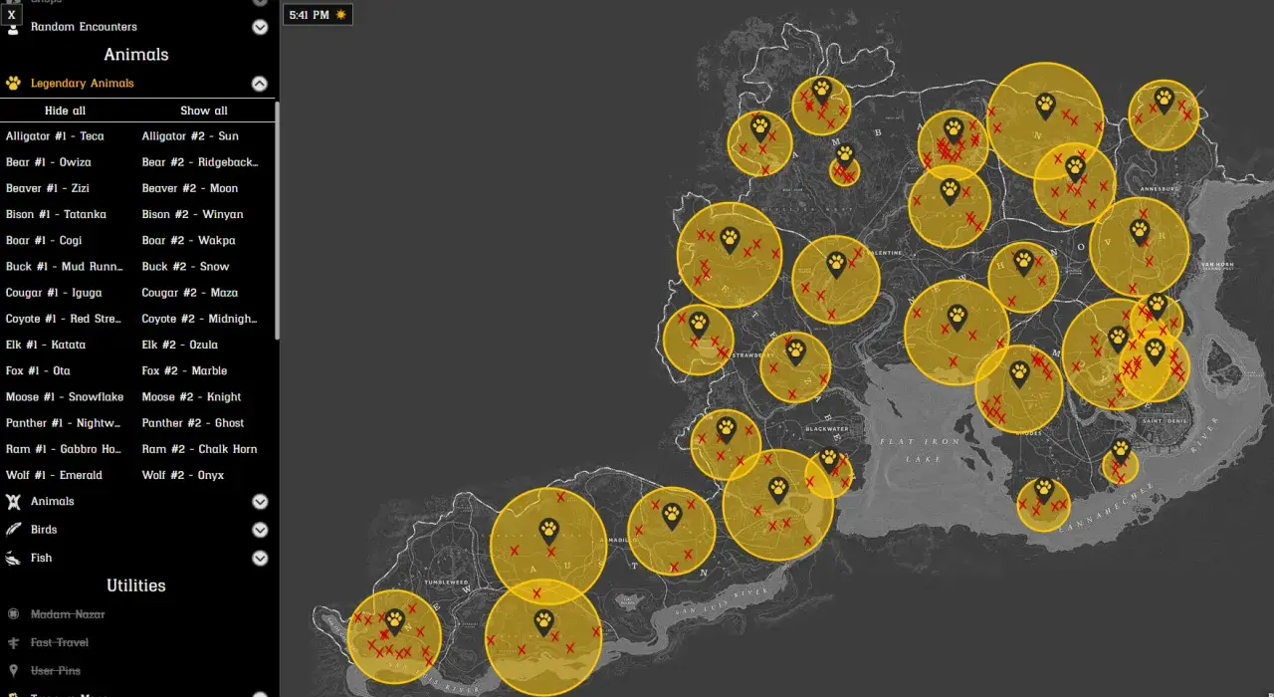
Task: Toggle Bear #1 - Owiza marker
Action: coord(49,162)
